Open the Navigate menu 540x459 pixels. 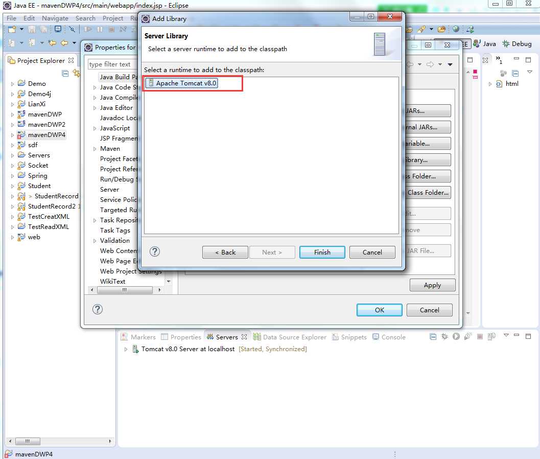(x=55, y=18)
